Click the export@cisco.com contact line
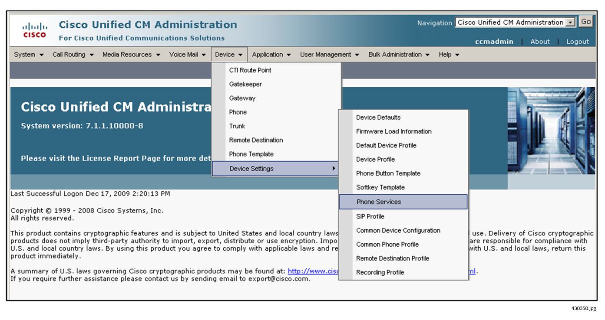 click(161, 279)
